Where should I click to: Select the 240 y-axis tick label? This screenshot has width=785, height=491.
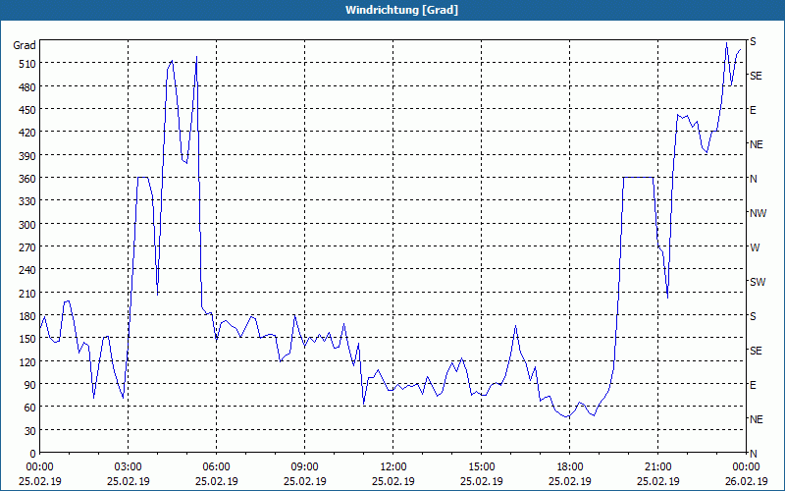click(x=27, y=271)
